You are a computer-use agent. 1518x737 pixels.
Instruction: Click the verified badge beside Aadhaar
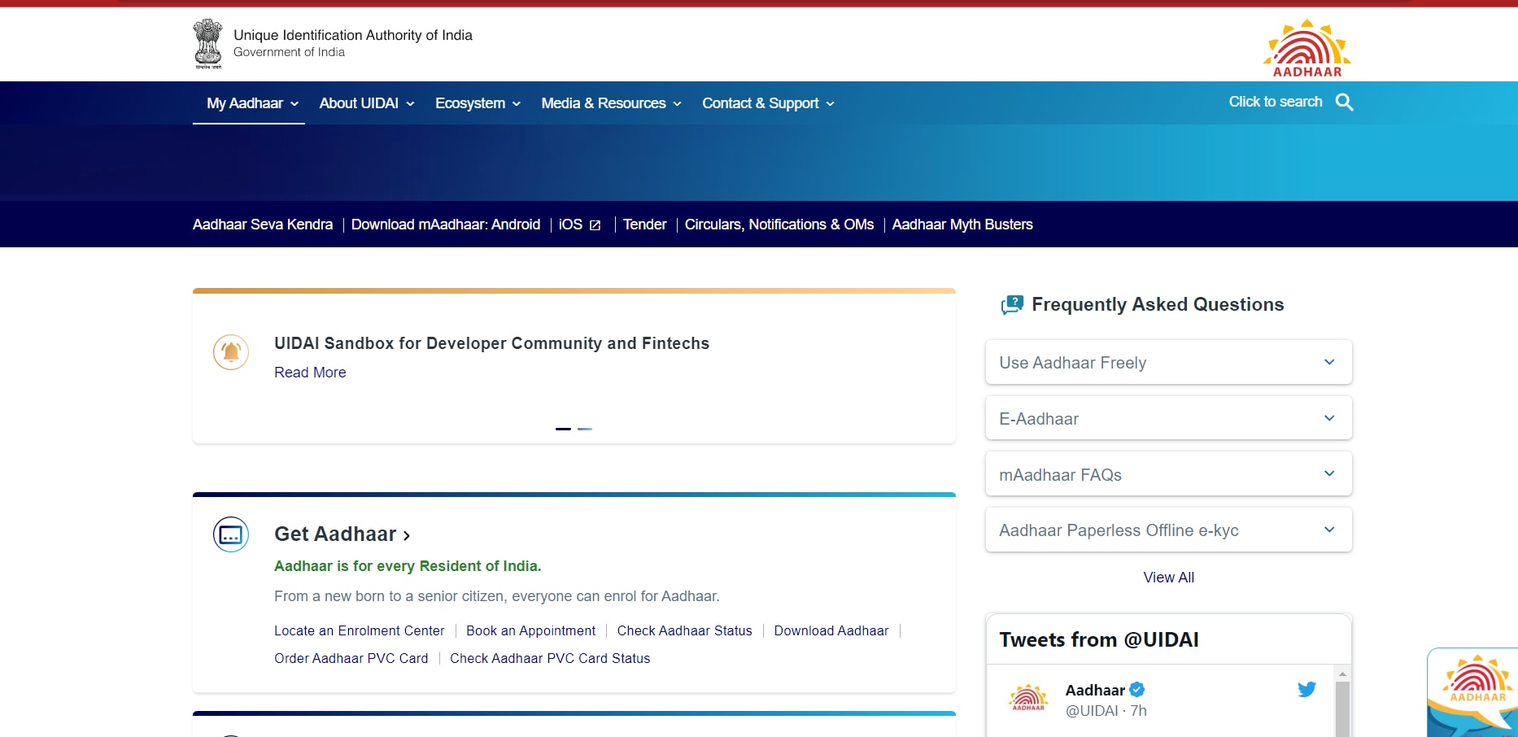[x=1137, y=690]
